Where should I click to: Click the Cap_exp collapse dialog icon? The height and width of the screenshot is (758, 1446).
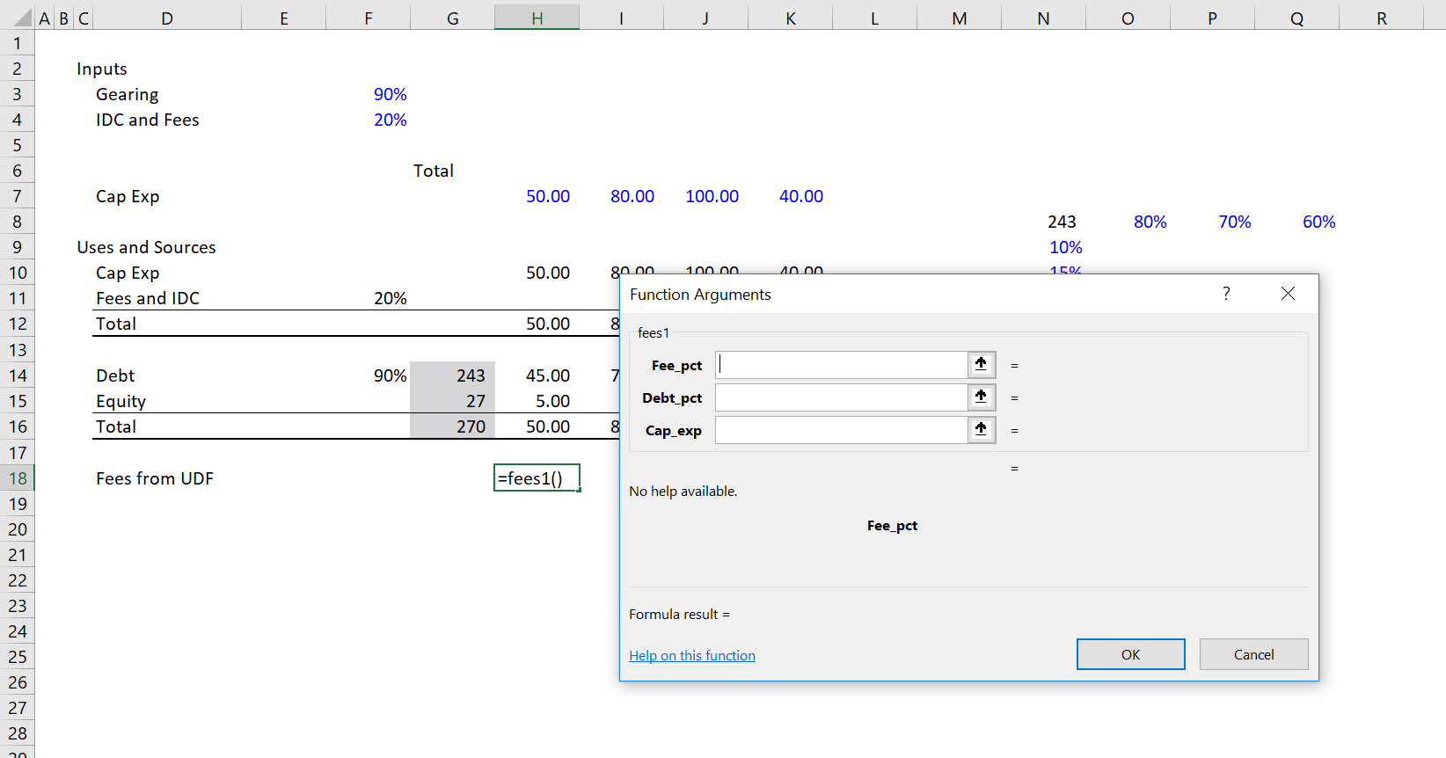tap(981, 429)
